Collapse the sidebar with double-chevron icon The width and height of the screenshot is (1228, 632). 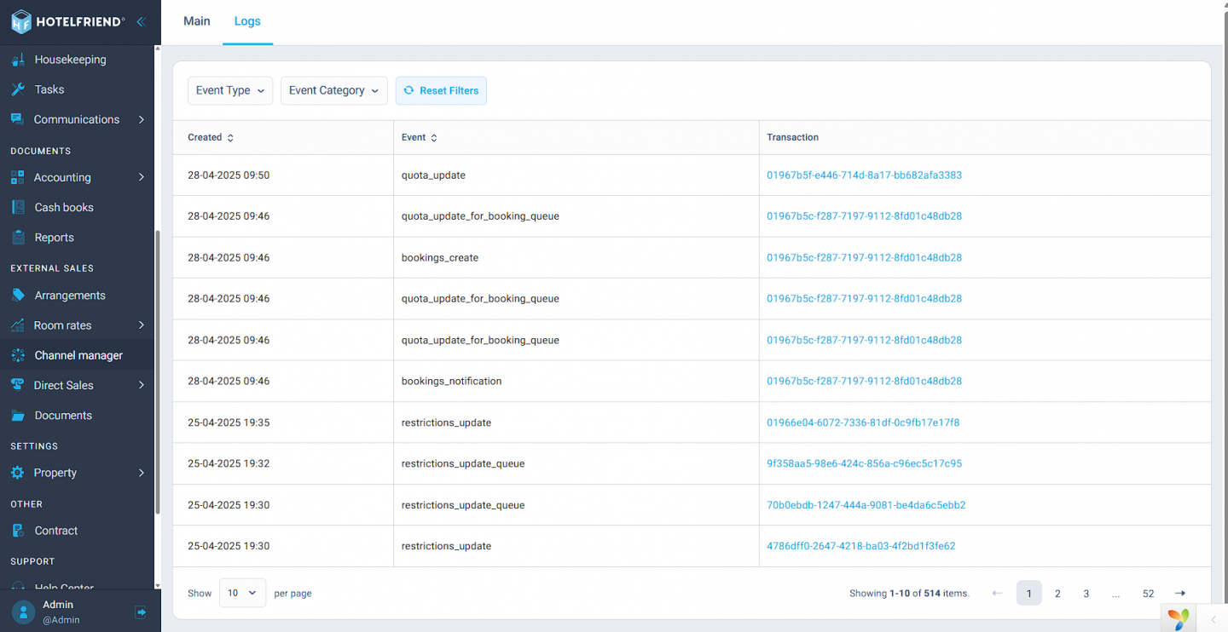pos(141,22)
